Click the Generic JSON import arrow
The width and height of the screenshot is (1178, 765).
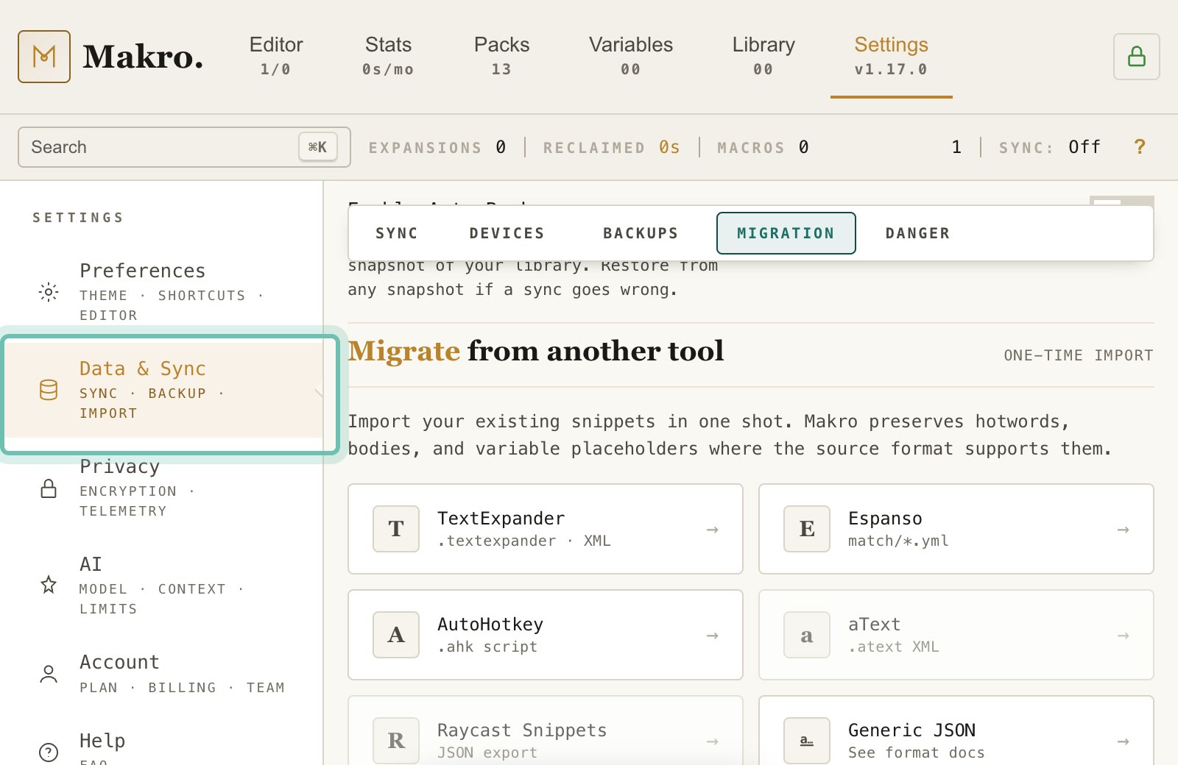click(1123, 741)
